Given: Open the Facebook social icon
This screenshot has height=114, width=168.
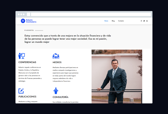Looking at the screenshot, I should [141, 21].
